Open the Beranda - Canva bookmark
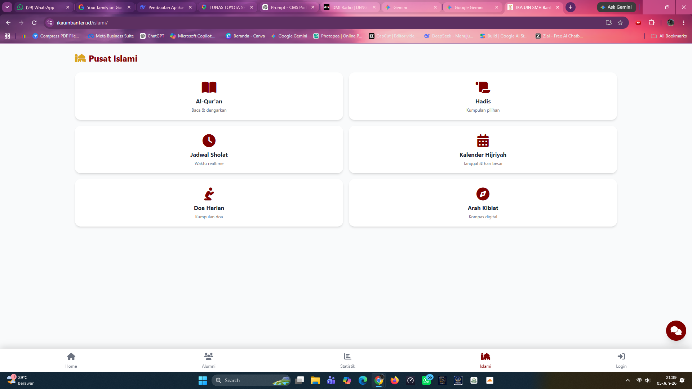This screenshot has width=692, height=389. [245, 36]
